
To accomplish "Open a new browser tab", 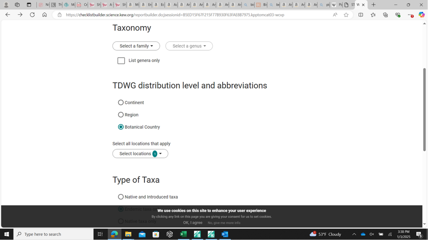I will [374, 5].
